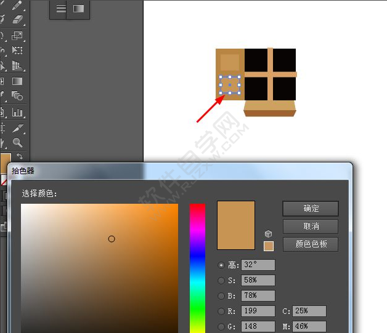Select the Zoom magnifier tool
This screenshot has width=387, height=333.
(17, 142)
